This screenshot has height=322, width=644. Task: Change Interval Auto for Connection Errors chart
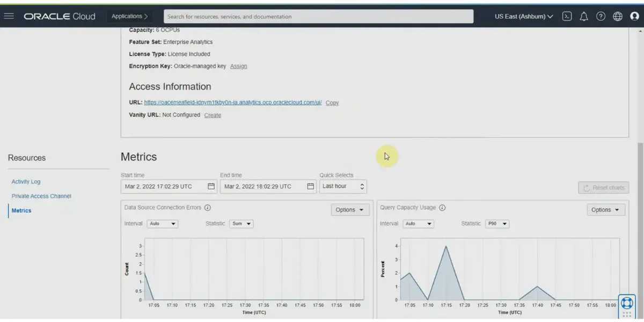point(162,224)
